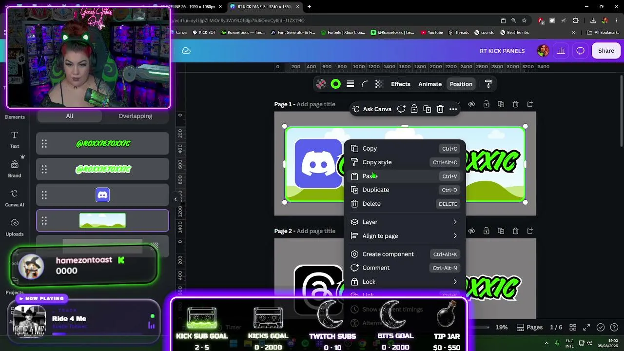This screenshot has width=624, height=351.
Task: Expand the Align to page submenu
Action: (x=405, y=236)
